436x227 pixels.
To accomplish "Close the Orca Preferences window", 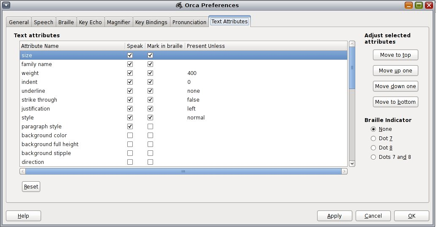I will tap(429, 5).
